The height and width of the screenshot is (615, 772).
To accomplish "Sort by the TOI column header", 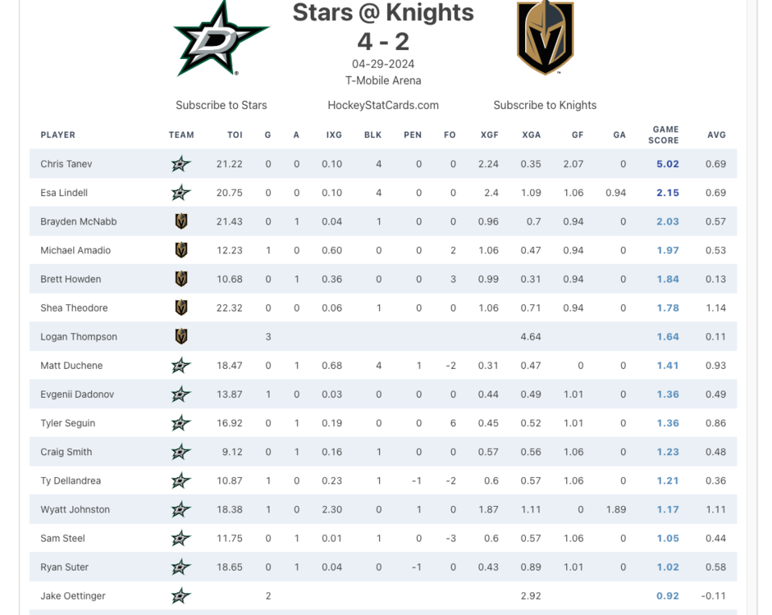I will click(x=235, y=135).
